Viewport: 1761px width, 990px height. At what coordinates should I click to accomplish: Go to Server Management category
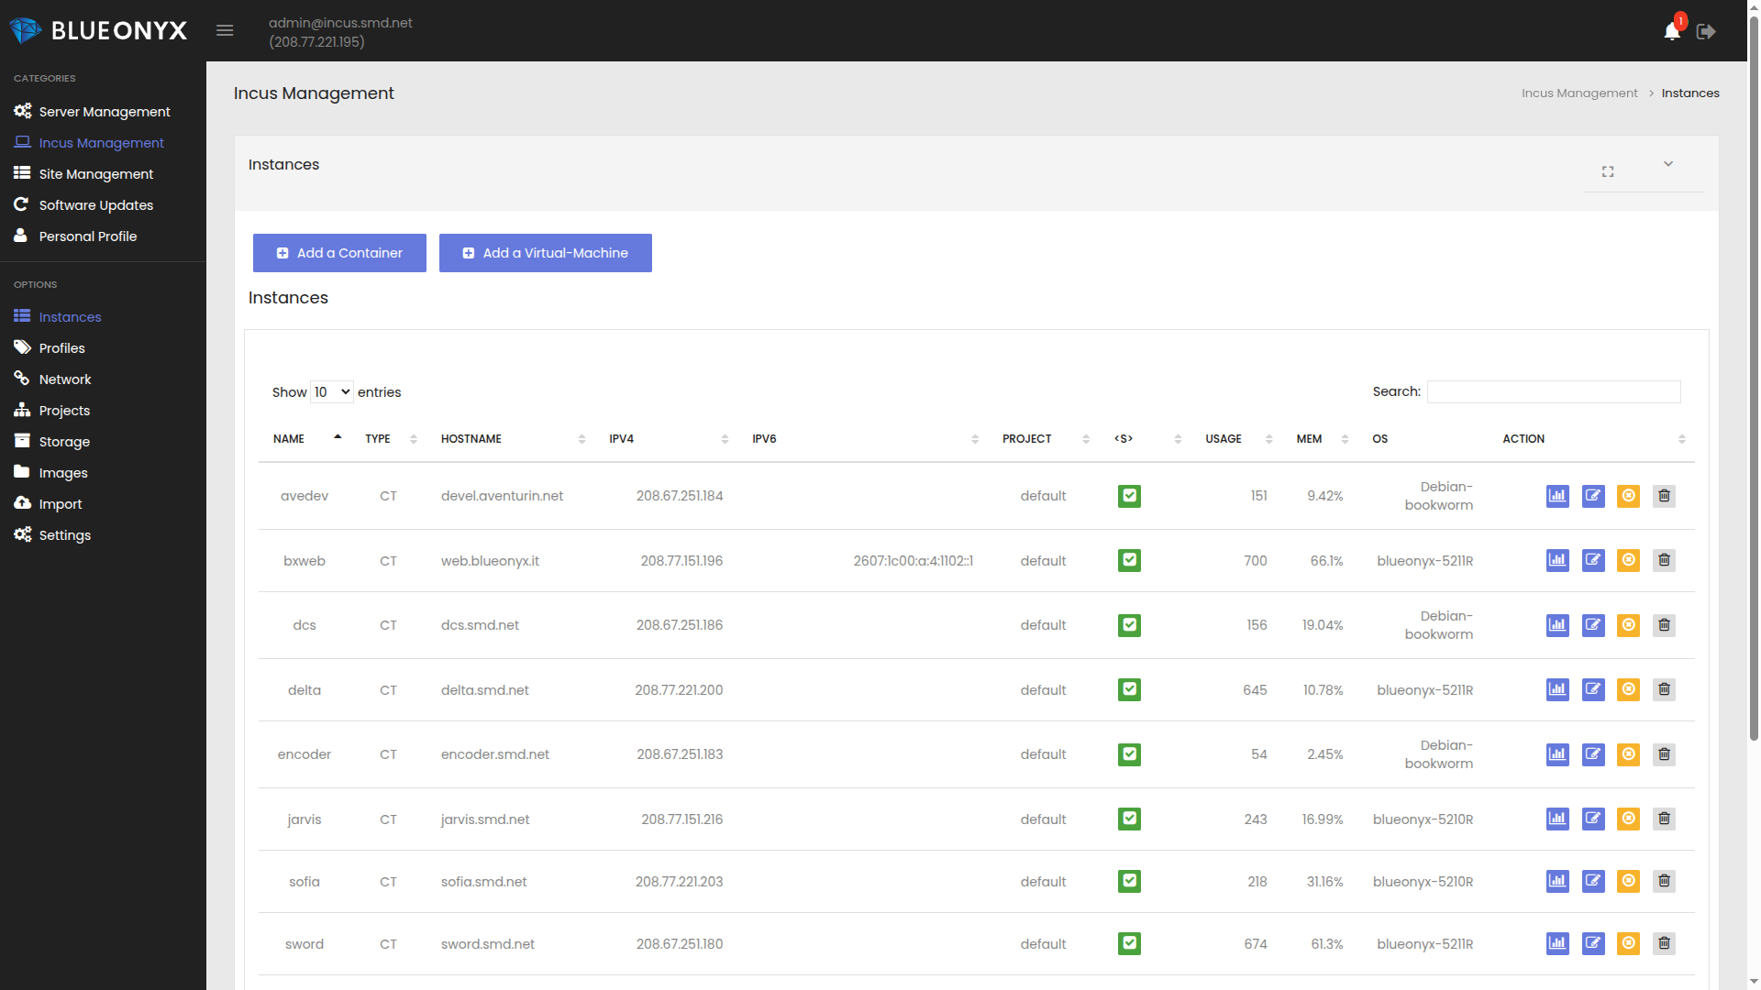tap(104, 112)
